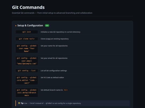Click "Set your email for all repositories"
Screen dimensions: 145x108
click(54, 58)
